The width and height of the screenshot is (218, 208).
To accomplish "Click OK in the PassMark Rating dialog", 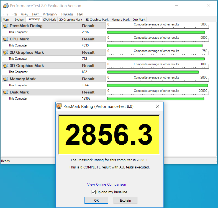I will coord(96,200).
